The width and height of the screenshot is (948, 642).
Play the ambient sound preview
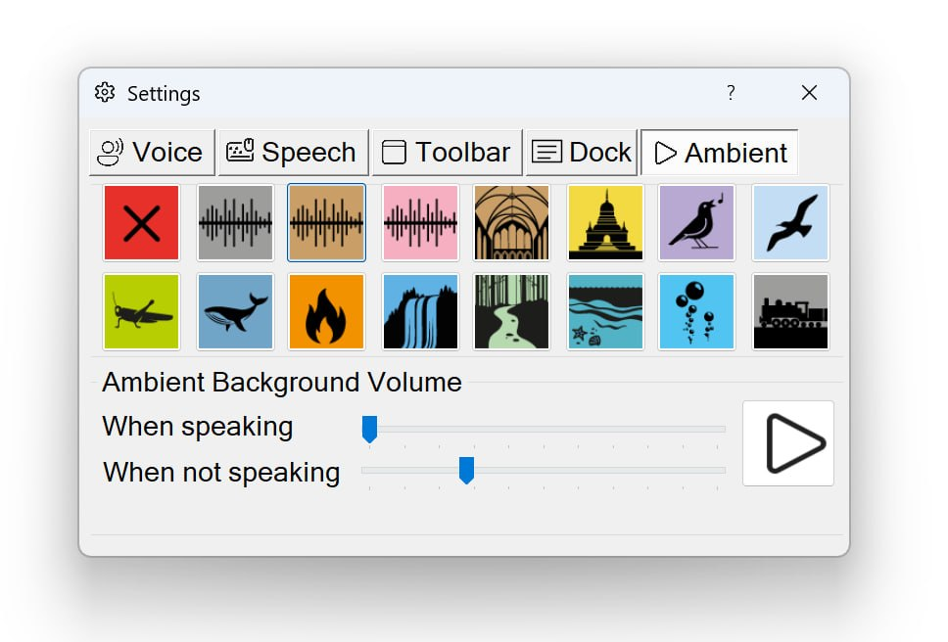pos(788,443)
